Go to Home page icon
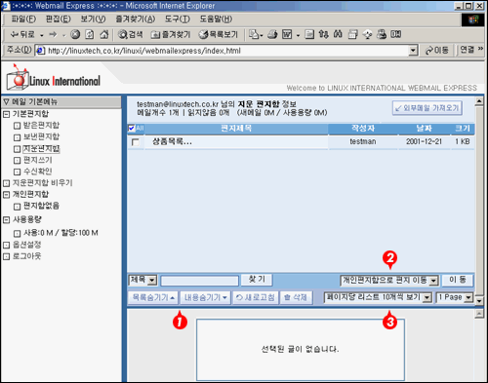The image size is (488, 383). (104, 34)
